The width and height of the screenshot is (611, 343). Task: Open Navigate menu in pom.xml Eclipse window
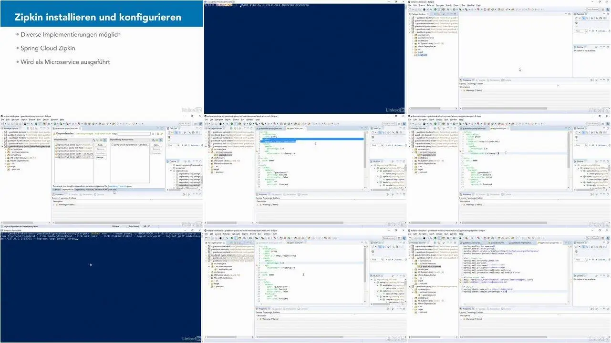[x=15, y=120]
